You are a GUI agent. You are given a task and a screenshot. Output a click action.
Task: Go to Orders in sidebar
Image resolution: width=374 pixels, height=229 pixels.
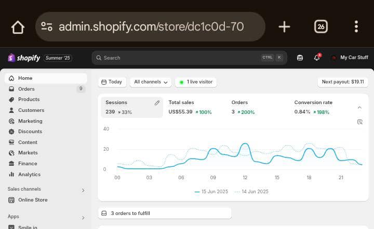coord(26,89)
